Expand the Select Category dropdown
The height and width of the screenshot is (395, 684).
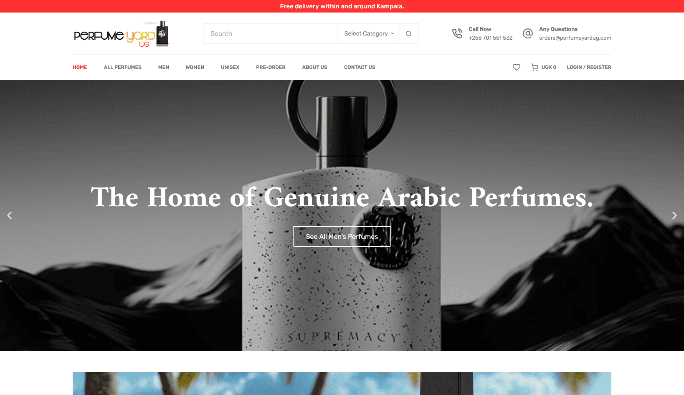[368, 33]
